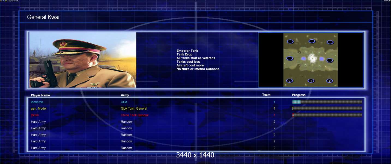Select the top-center empty start marker on minimap
This screenshot has height=164, width=391.
[312, 41]
